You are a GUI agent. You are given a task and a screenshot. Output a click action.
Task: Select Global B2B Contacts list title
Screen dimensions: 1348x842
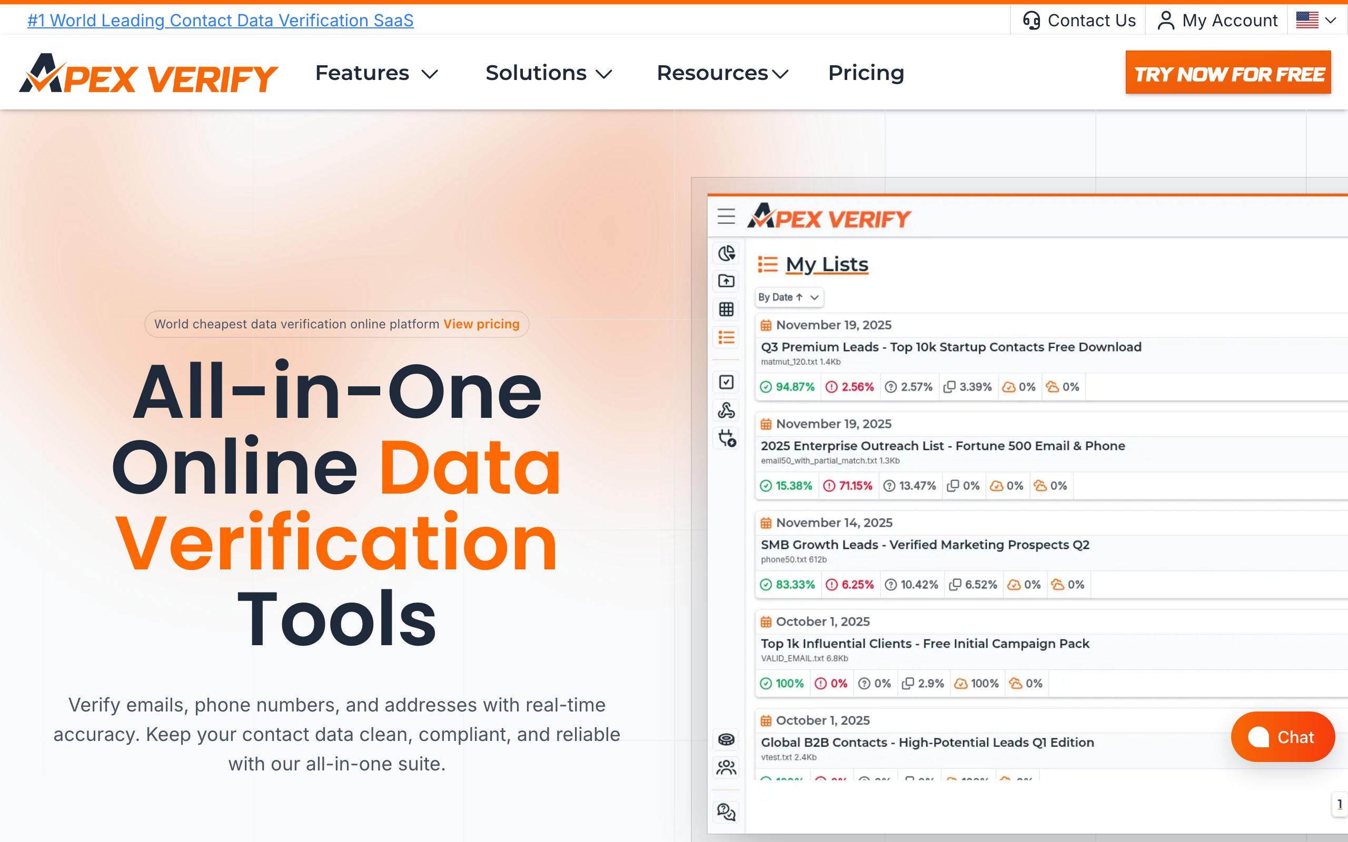(927, 743)
